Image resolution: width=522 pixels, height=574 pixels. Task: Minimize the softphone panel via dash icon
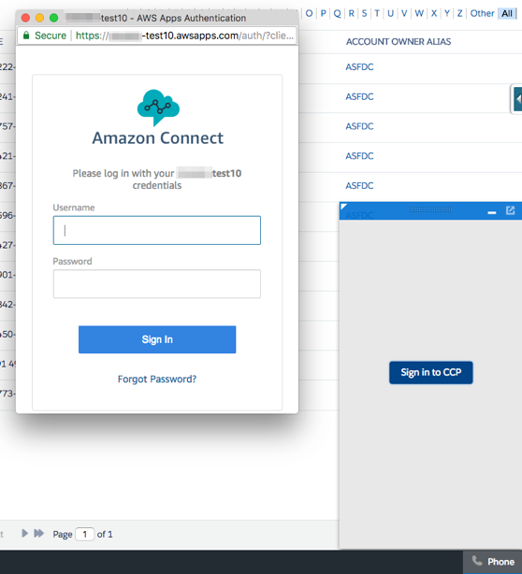[x=491, y=212]
